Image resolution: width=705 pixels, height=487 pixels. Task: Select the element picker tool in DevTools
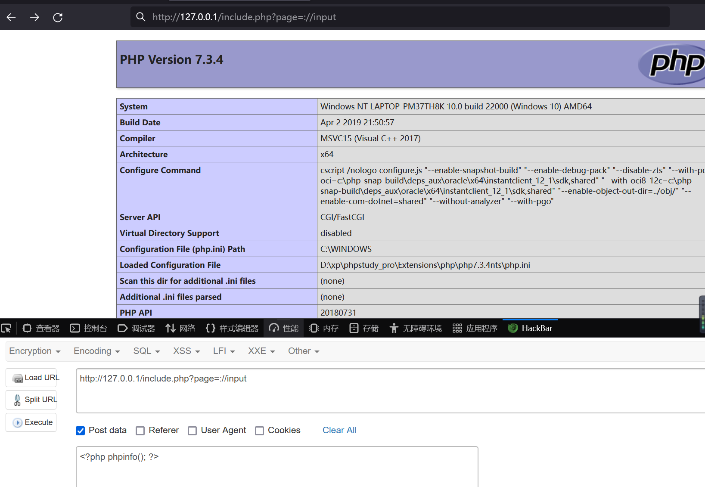click(x=6, y=328)
